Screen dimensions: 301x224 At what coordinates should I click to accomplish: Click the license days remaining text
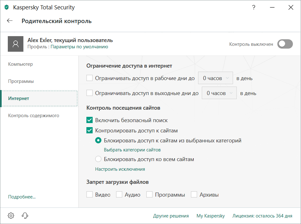point(262,216)
